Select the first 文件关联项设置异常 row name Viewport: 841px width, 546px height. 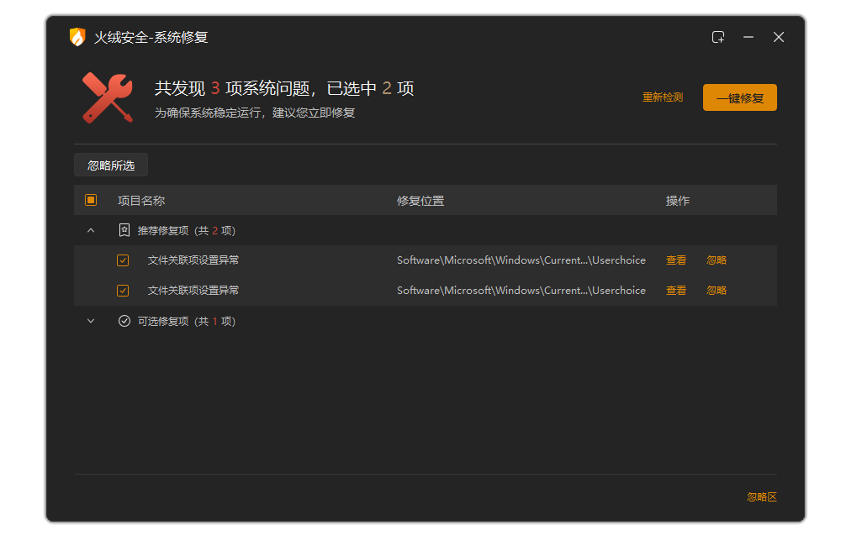pos(193,260)
